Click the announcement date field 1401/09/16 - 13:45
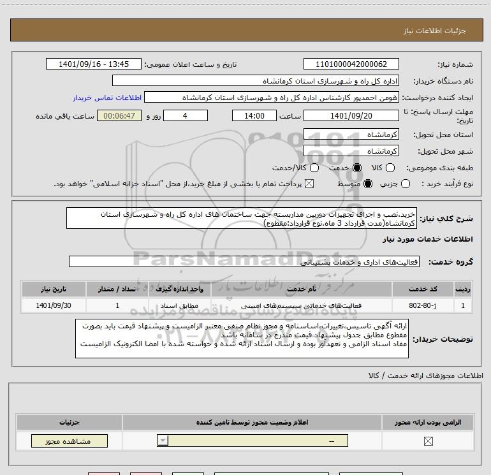Screen dimensions: 491x475 click(x=94, y=64)
